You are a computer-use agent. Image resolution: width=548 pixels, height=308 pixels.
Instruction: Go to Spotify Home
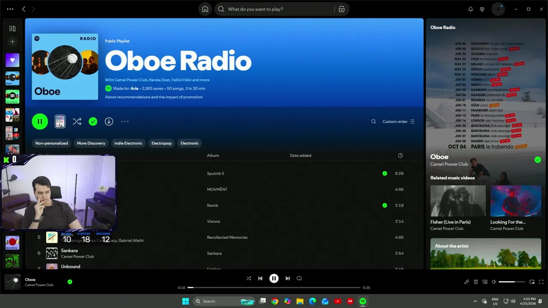pos(205,9)
